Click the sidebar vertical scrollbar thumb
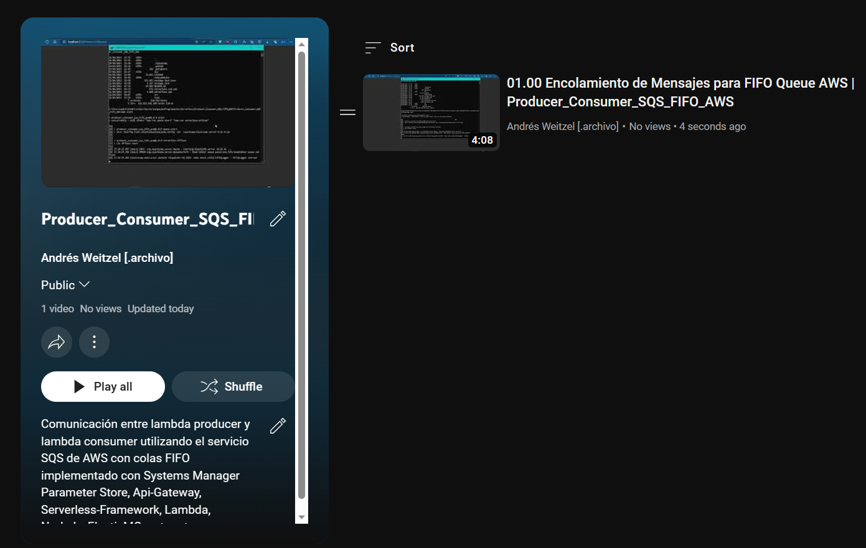The image size is (866, 548). click(302, 275)
